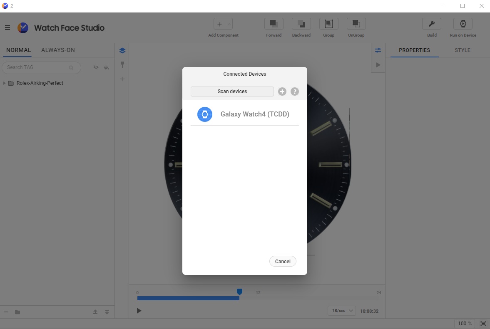The image size is (490, 329).
Task: Click the 10:08:32 time display
Action: (369, 311)
